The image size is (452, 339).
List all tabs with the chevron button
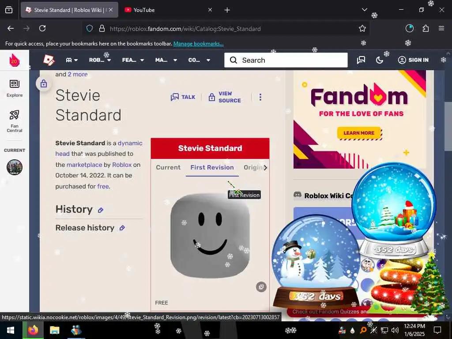(365, 10)
